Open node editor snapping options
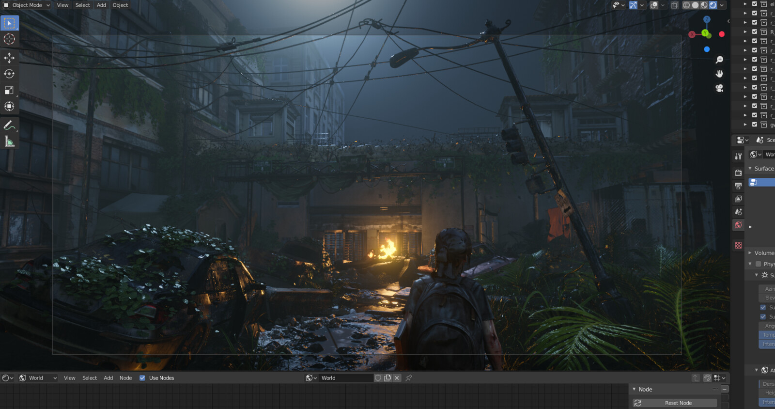Screen dimensions: 775x409 coord(719,378)
